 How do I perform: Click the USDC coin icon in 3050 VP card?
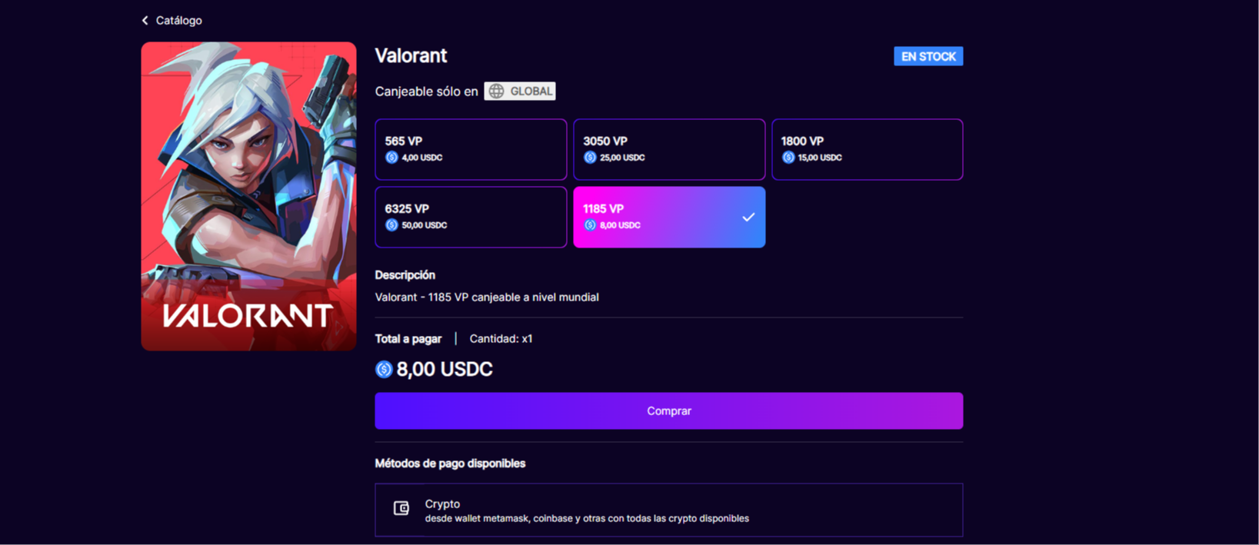[x=590, y=158]
